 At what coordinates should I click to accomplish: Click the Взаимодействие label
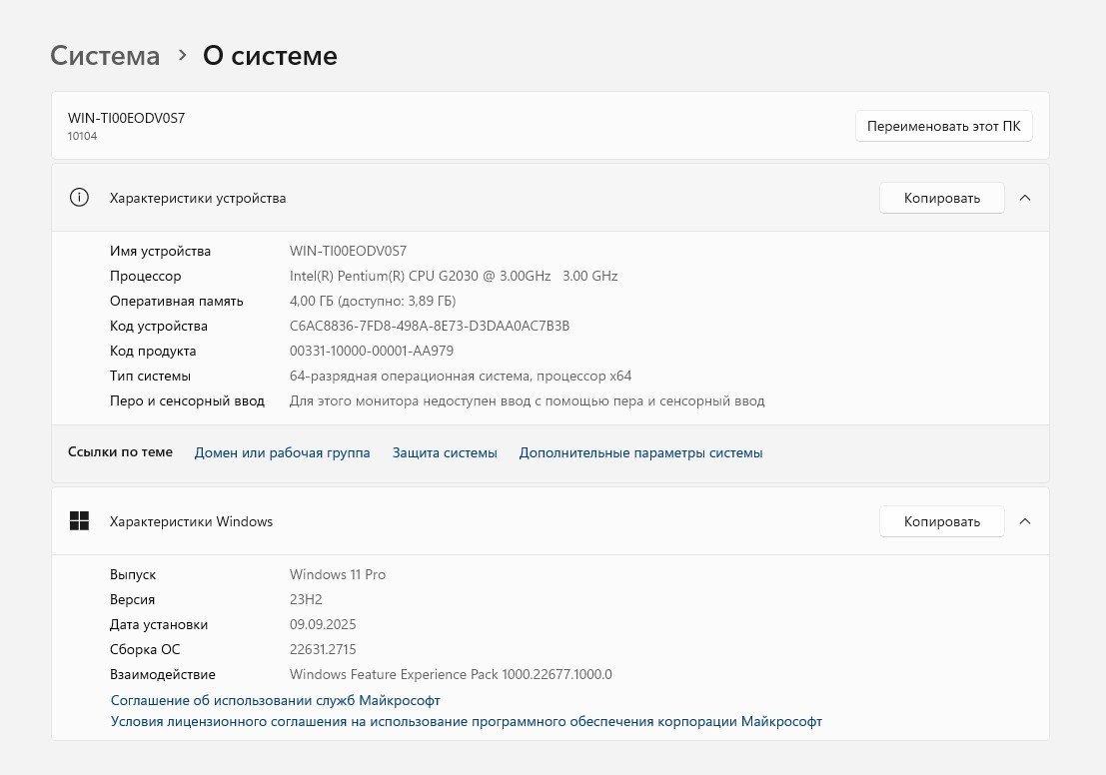[x=162, y=674]
